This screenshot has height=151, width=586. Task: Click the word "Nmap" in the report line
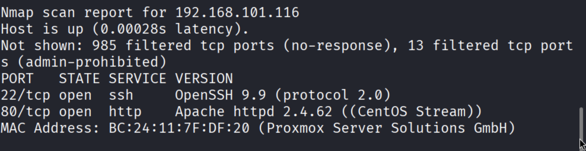(17, 13)
